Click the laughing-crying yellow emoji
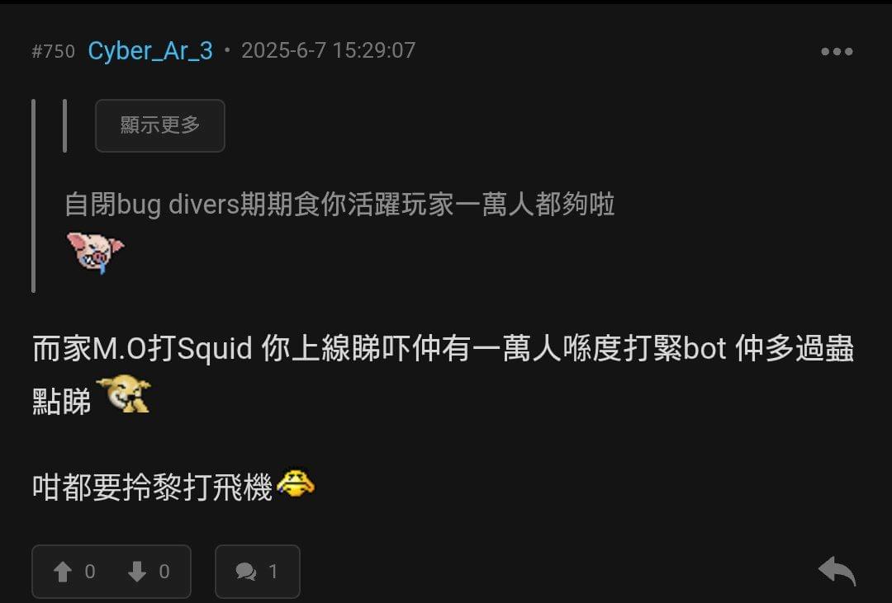The image size is (892, 603). [x=295, y=483]
